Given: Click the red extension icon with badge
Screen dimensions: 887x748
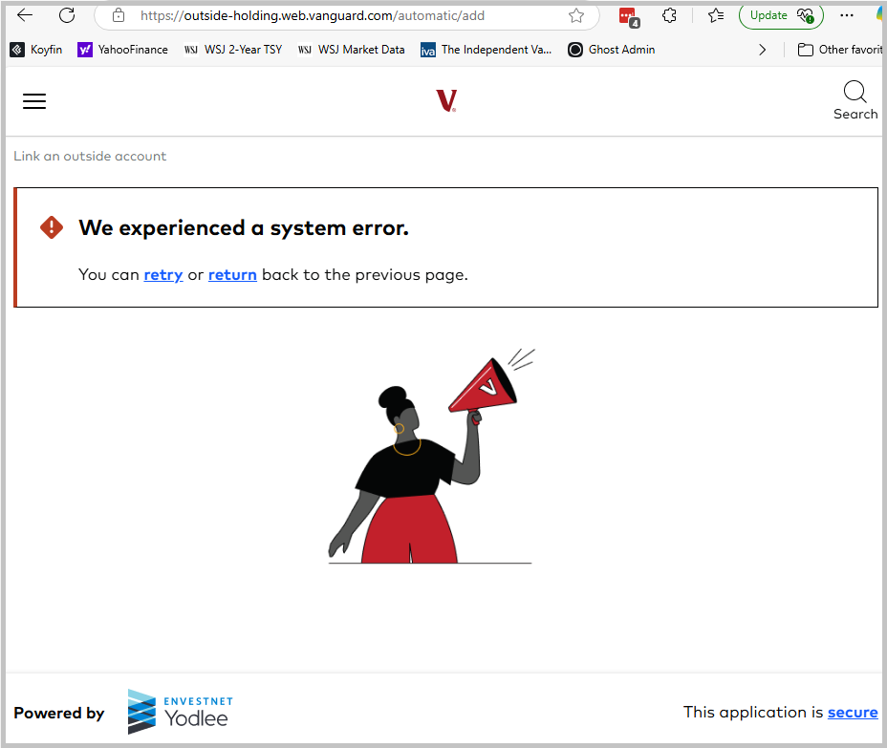Looking at the screenshot, I should tap(629, 17).
